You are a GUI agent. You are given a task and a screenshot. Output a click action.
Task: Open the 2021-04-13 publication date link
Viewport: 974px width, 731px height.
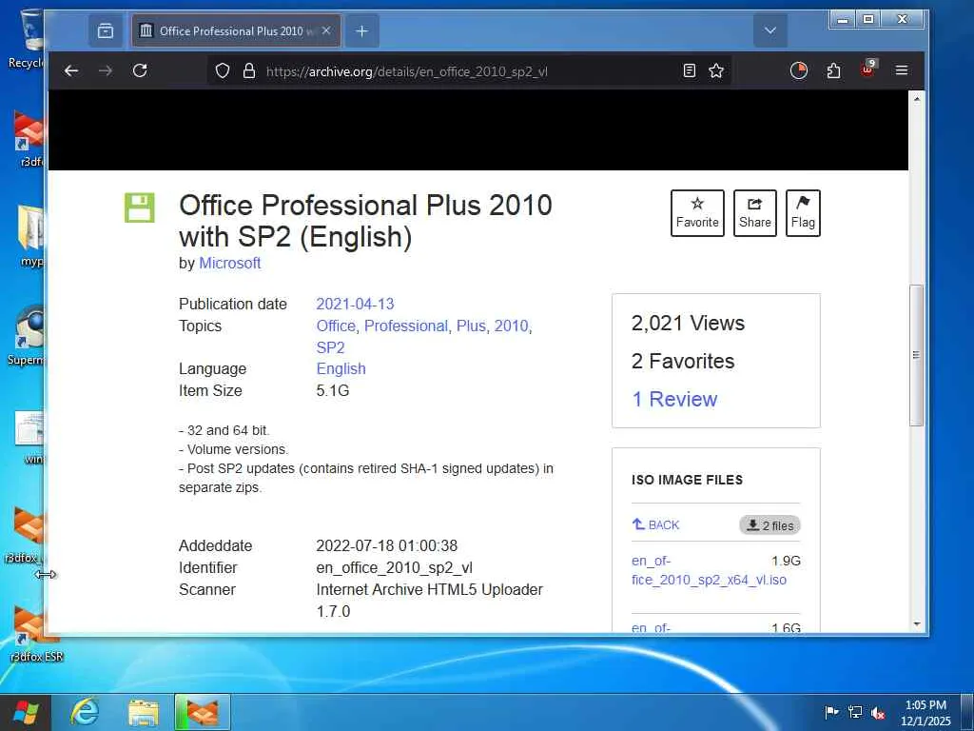[x=356, y=304]
